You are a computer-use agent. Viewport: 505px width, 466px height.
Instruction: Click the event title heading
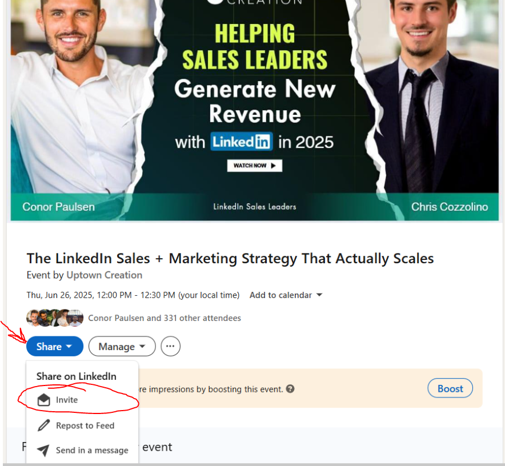[x=230, y=258]
